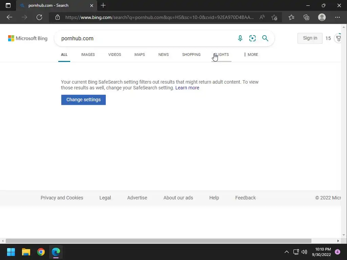Expand the MORE search categories
The image size is (347, 260).
251,55
